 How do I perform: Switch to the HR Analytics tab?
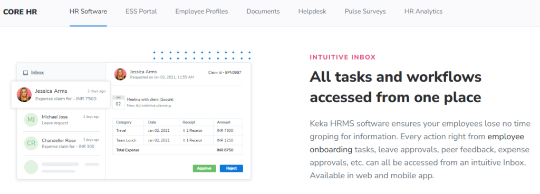coord(423,12)
